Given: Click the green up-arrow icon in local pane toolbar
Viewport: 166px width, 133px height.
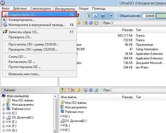Looking at the screenshot, I should [62, 90].
